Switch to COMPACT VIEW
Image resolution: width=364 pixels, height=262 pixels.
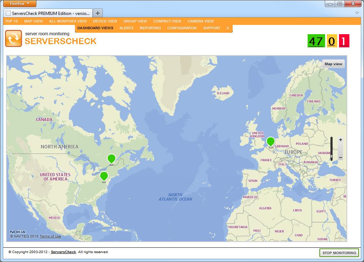(x=167, y=21)
